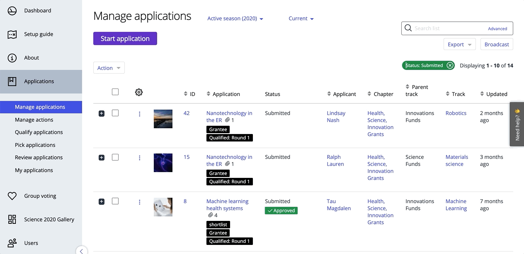Click the Science 2020 Gallery grid icon
524x254 pixels.
[x=12, y=220]
